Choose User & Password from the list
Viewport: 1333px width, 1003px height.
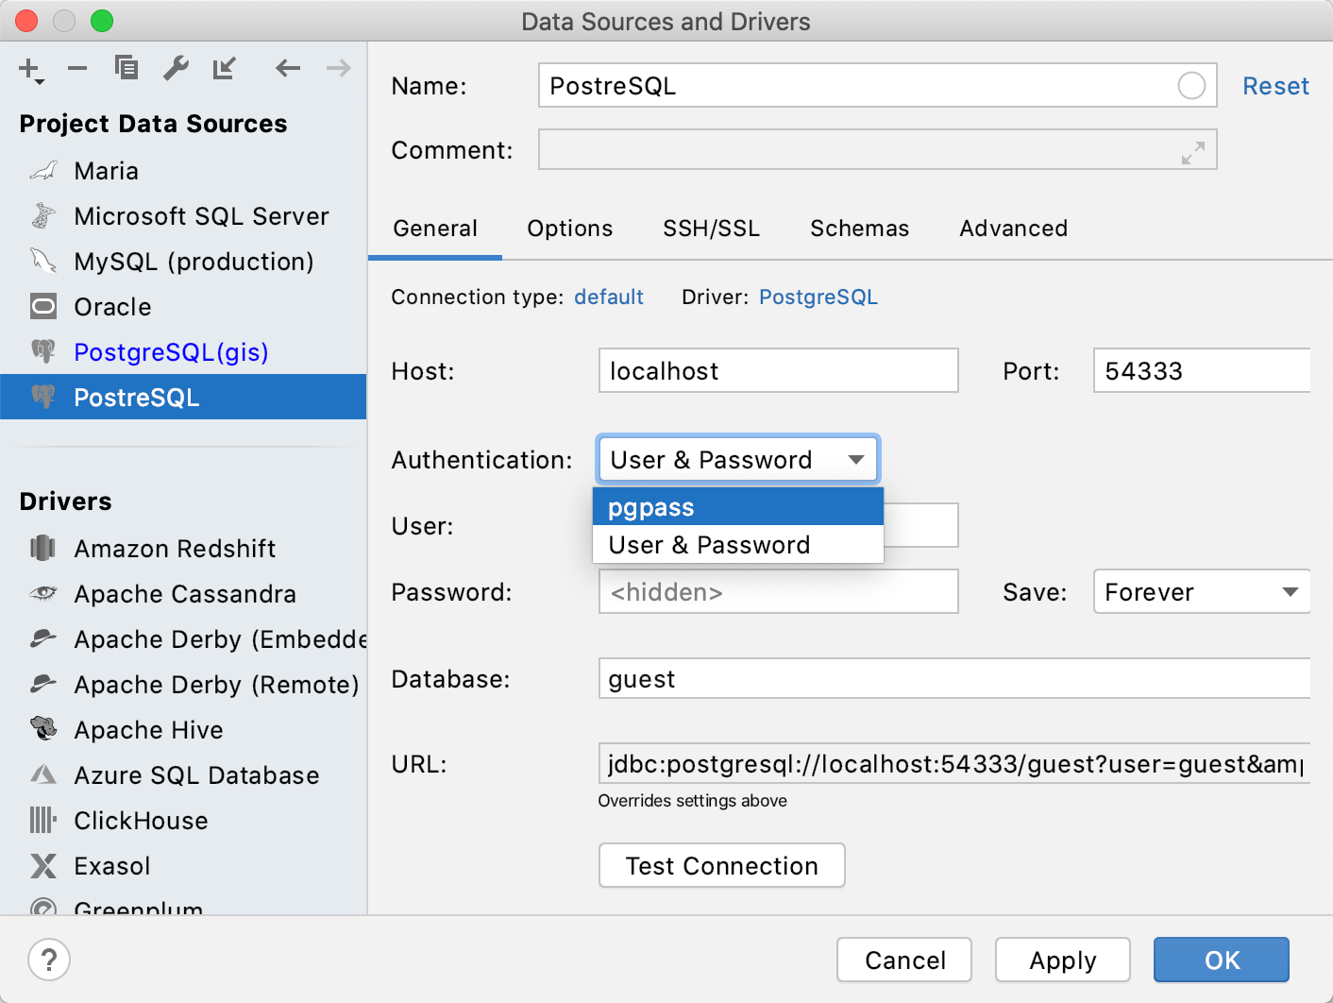pyautogui.click(x=738, y=545)
